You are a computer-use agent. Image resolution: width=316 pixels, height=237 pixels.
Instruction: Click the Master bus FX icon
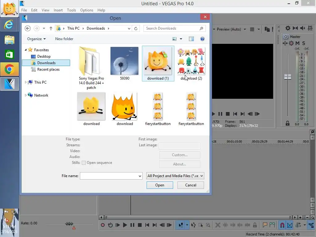tap(285, 43)
